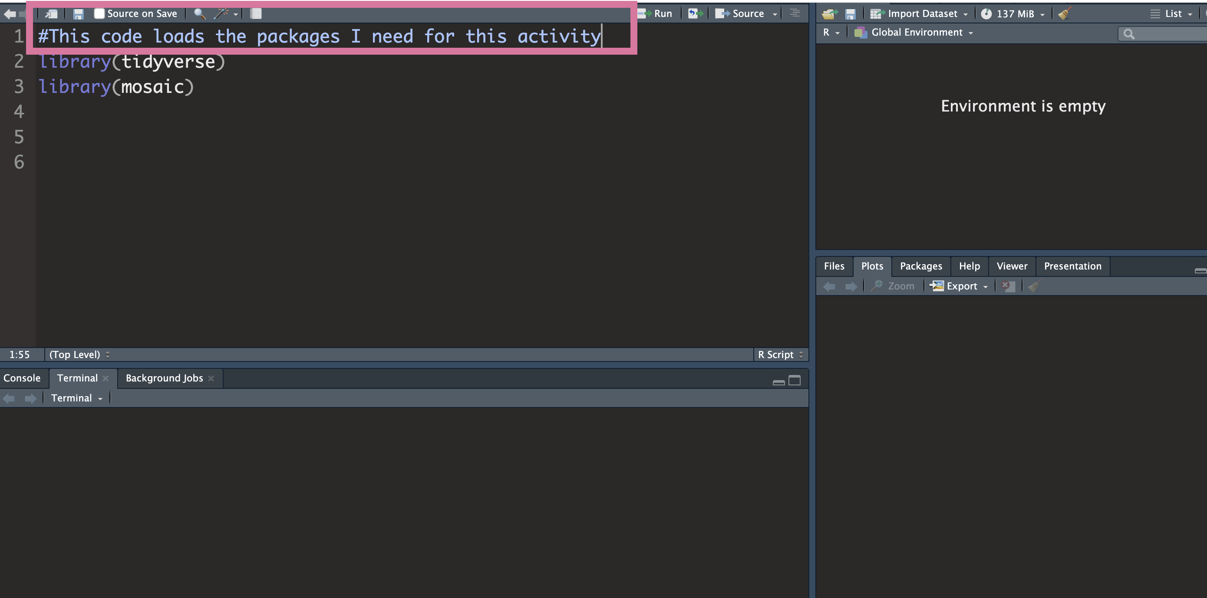Click the show in new window icon
The image size is (1207, 598).
click(51, 14)
